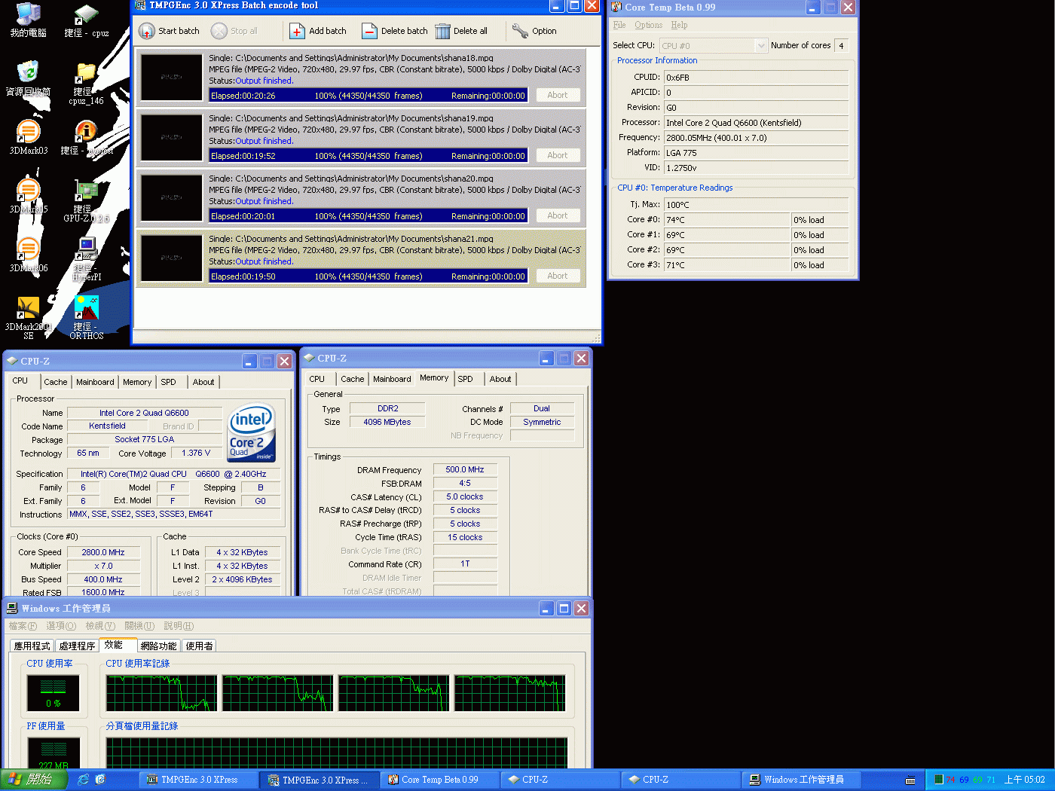Open the cpuz_146 folder shortcut
This screenshot has height=791, width=1055.
87,83
